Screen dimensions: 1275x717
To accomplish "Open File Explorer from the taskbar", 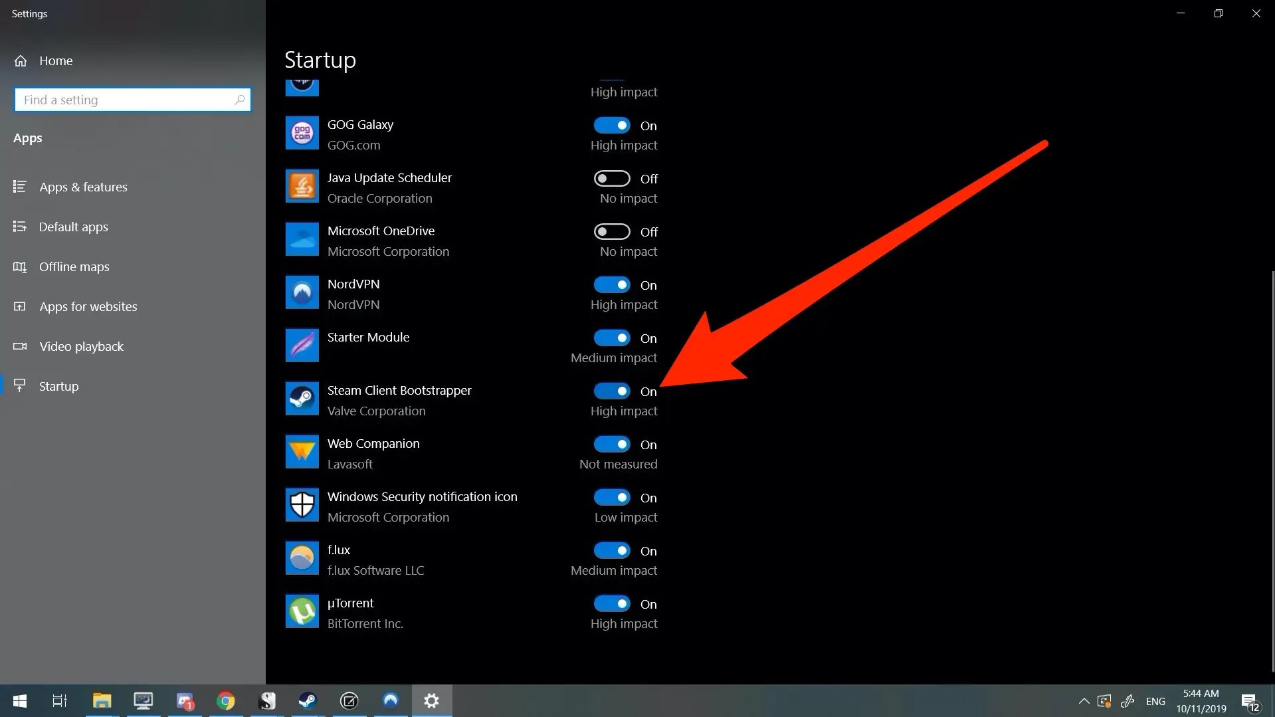I will [102, 700].
